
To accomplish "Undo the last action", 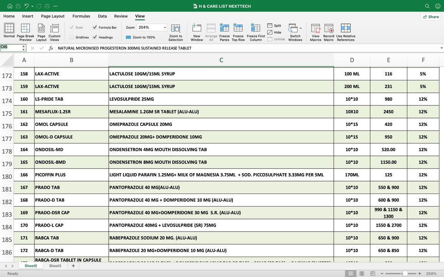I will [x=27, y=6].
